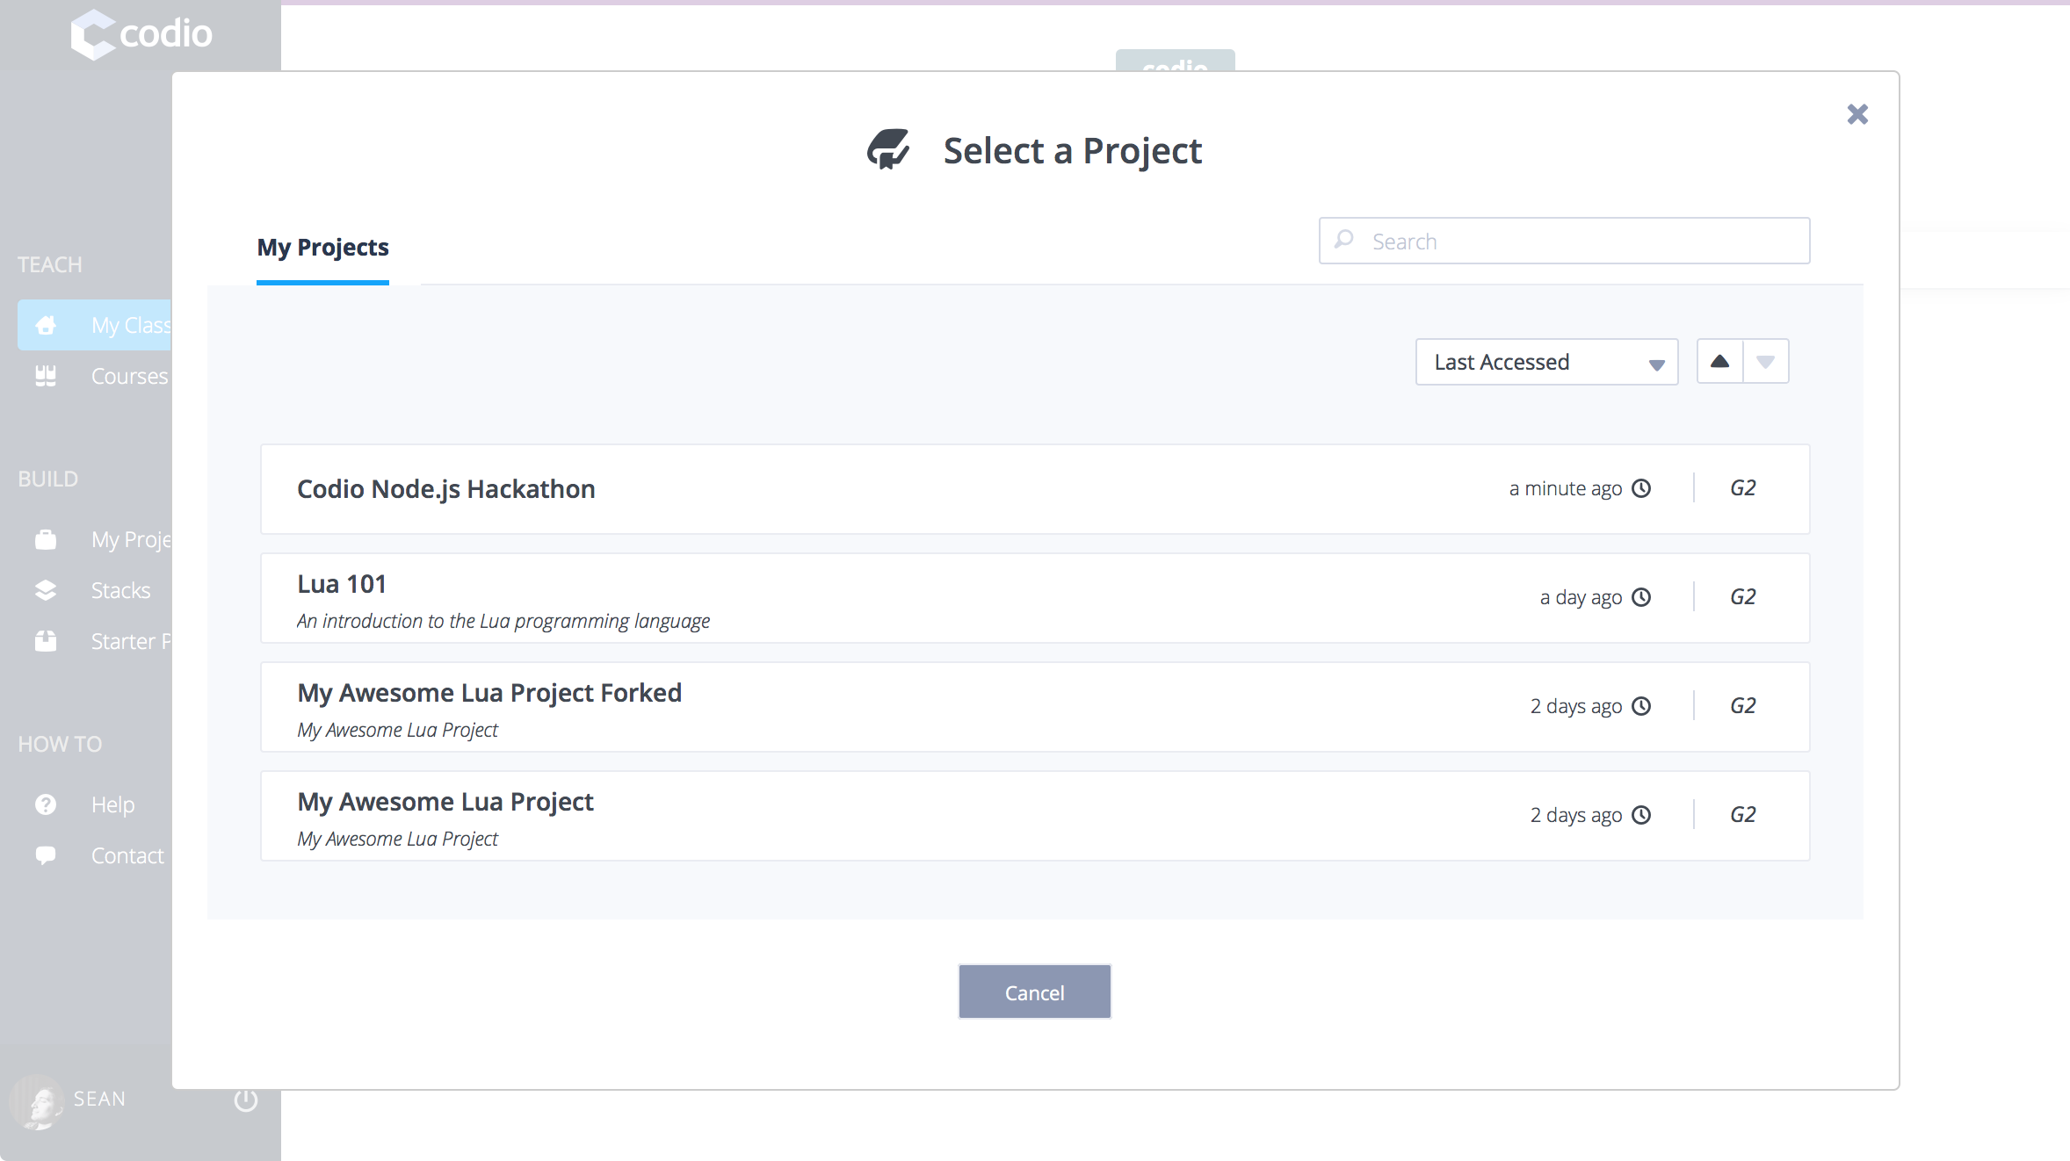This screenshot has width=2070, height=1161.
Task: Click the Stacks layers icon
Action: [46, 590]
